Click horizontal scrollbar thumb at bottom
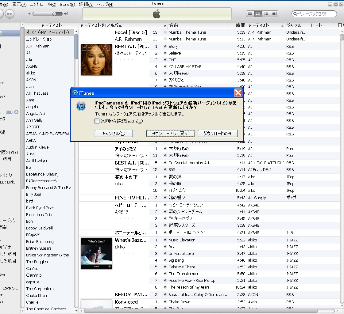 pyautogui.click(x=200, y=311)
